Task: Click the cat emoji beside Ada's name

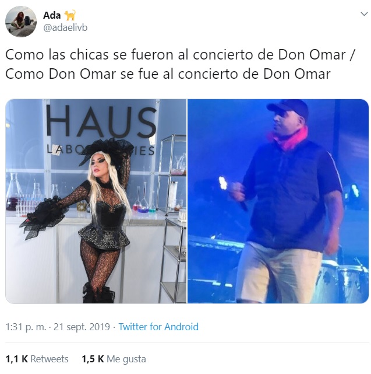Action: (x=70, y=15)
